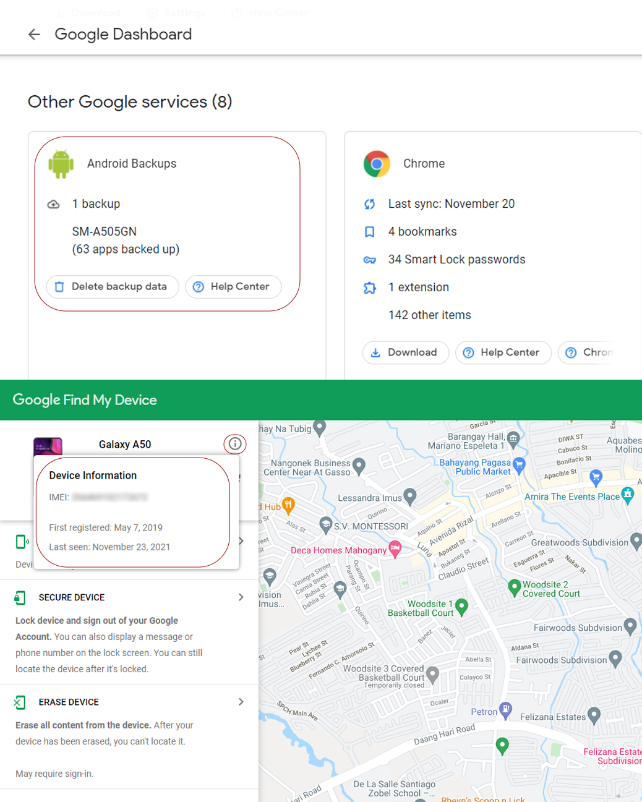Open Help Center for Android Backups
Screen dimensions: 642x802
pos(233,287)
